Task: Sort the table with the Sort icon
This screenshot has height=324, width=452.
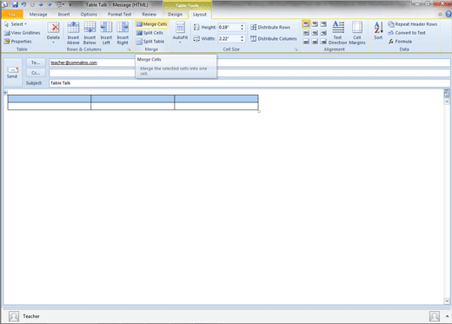Action: coord(378,30)
